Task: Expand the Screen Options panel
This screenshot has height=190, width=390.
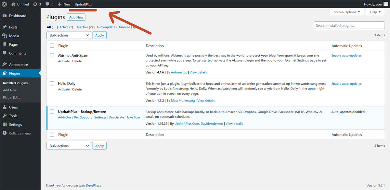Action: (347, 12)
